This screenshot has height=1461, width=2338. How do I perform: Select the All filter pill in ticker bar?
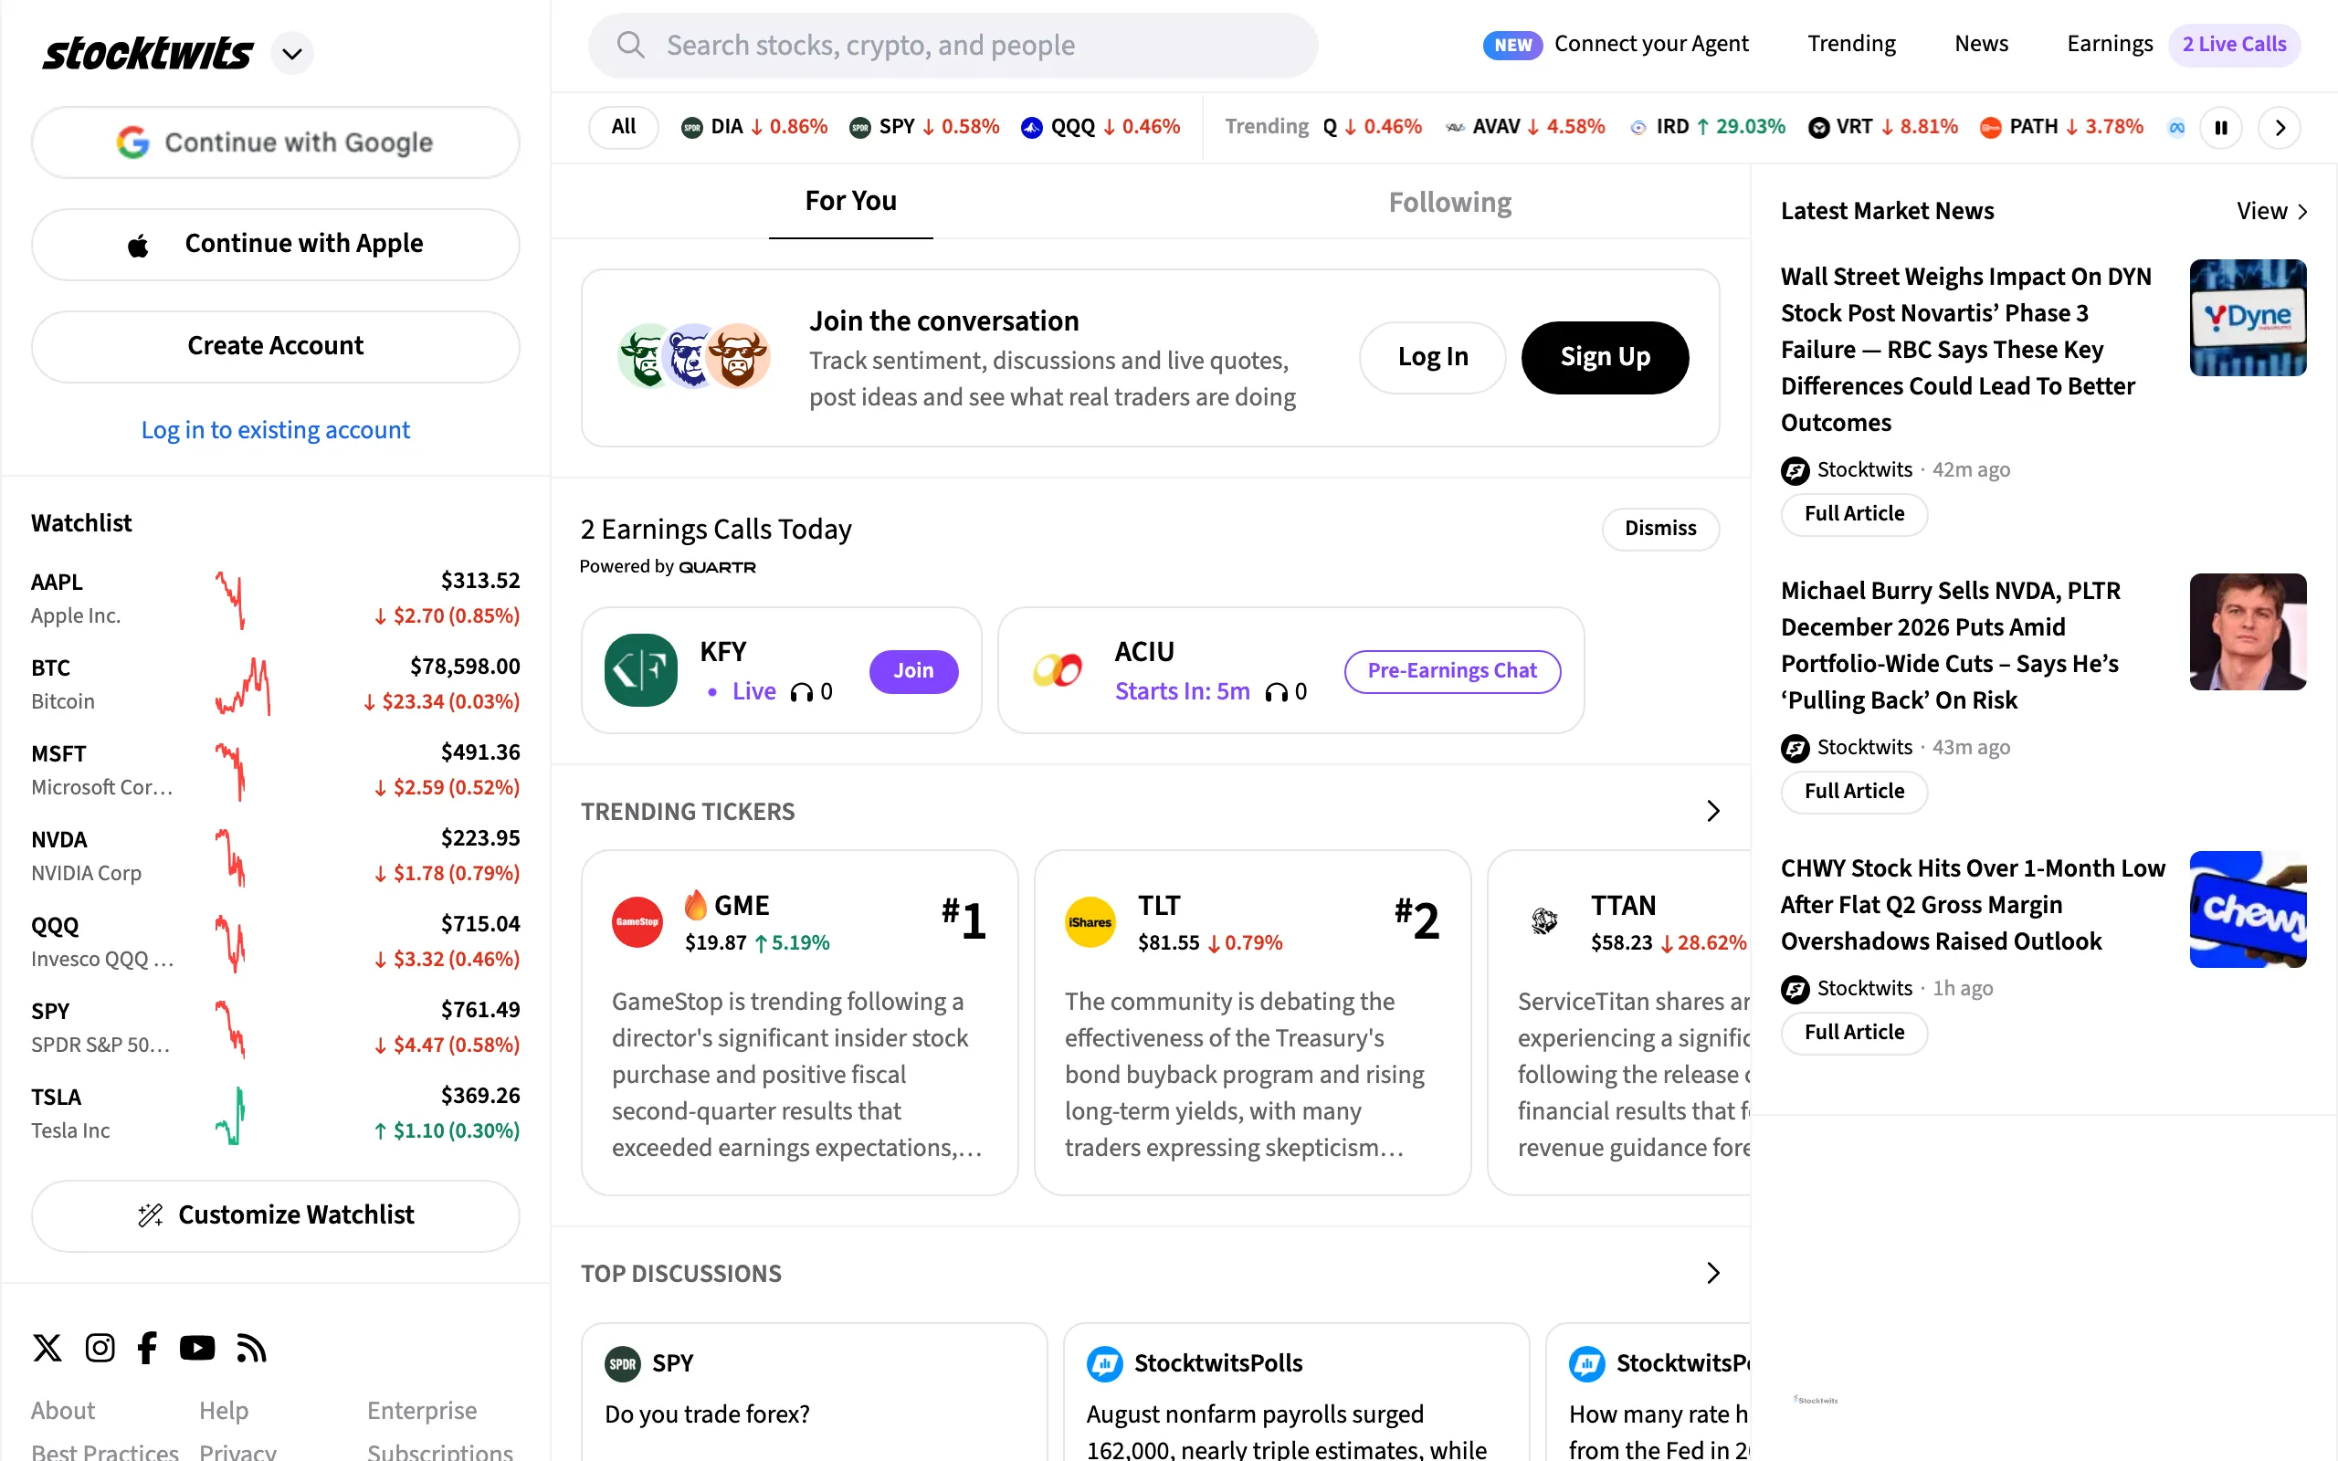tap(623, 127)
